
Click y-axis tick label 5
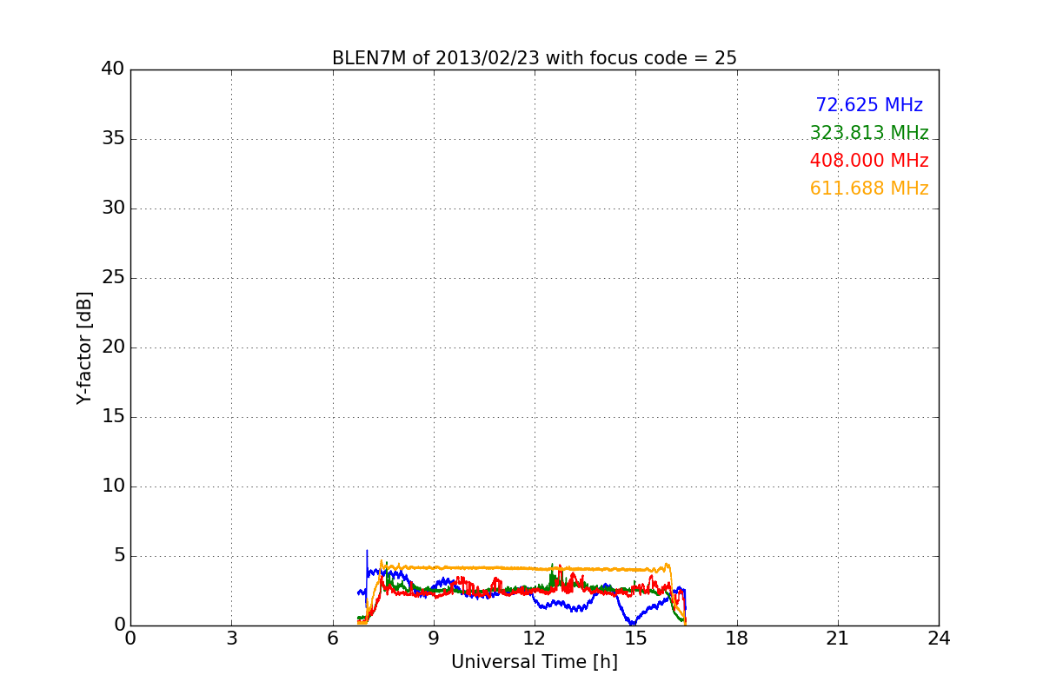119,556
